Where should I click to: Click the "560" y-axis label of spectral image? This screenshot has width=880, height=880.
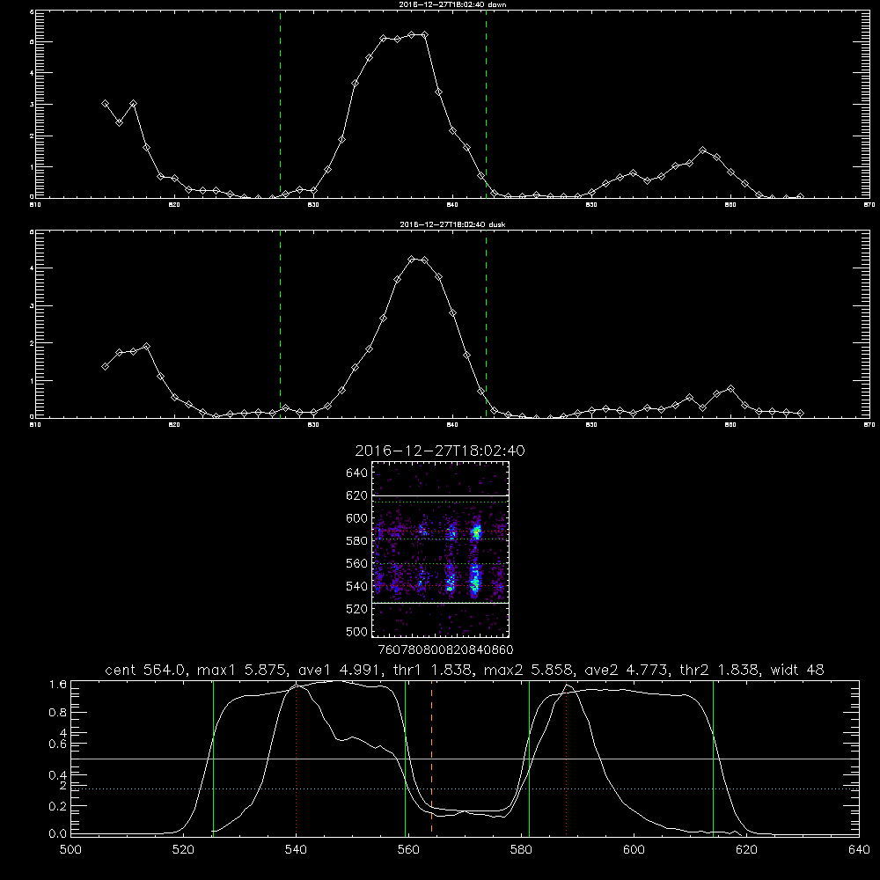click(357, 563)
